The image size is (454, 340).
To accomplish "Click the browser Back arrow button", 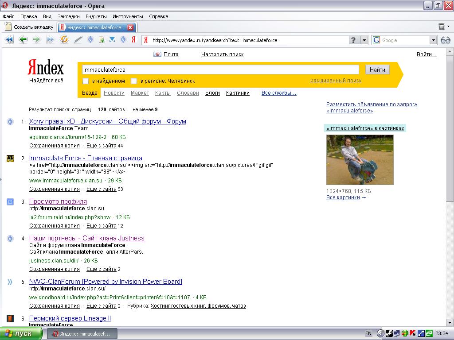I will tap(23, 40).
